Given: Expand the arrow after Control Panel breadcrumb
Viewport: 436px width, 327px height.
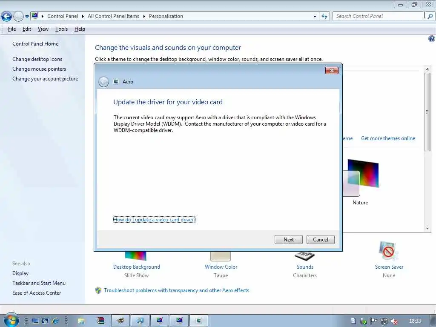Looking at the screenshot, I should (83, 17).
